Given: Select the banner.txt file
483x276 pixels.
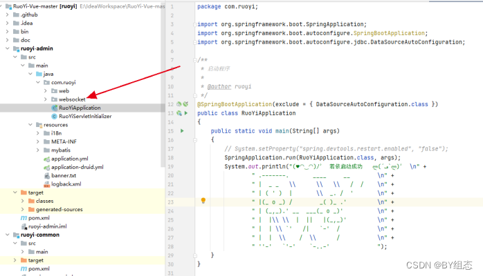Looking at the screenshot, I should pos(64,175).
